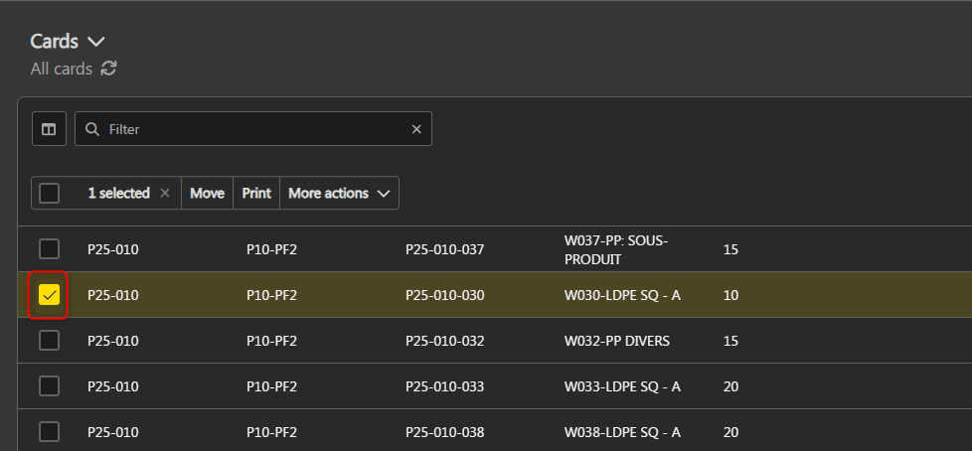Click the W030-LDPE SQ - A cell
The height and width of the screenshot is (451, 972).
point(622,295)
